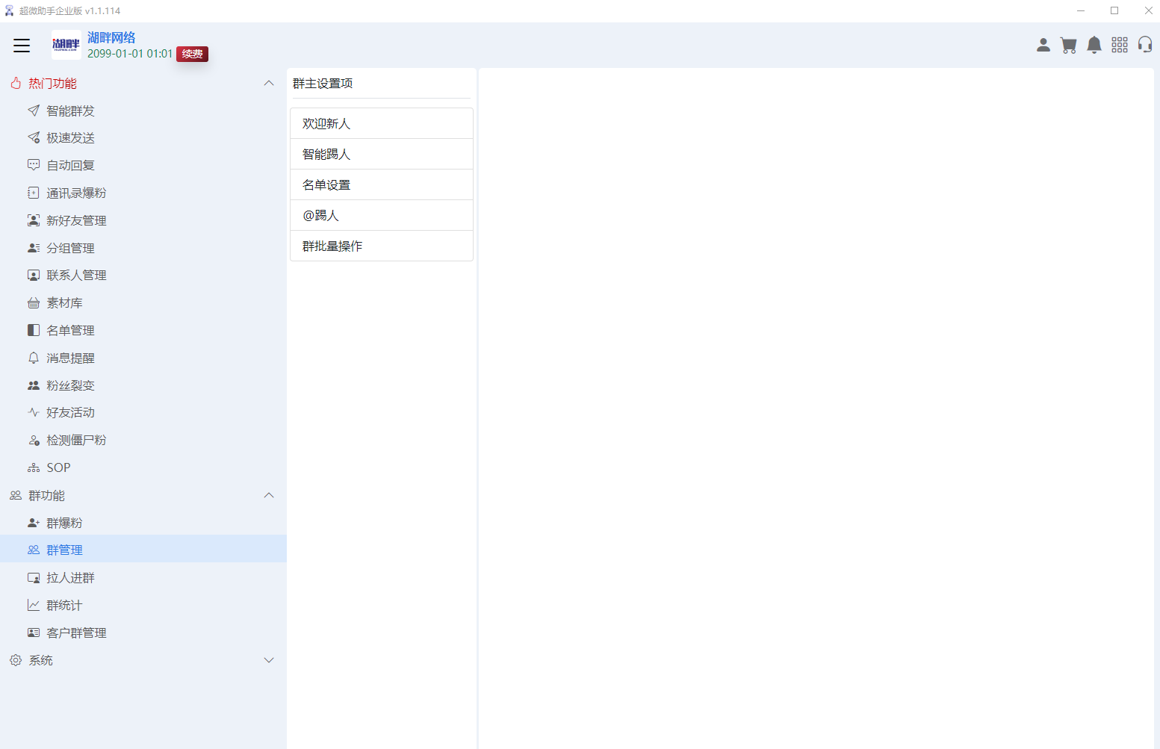1160x749 pixels.
Task: Open the apps grid icon
Action: pyautogui.click(x=1120, y=46)
